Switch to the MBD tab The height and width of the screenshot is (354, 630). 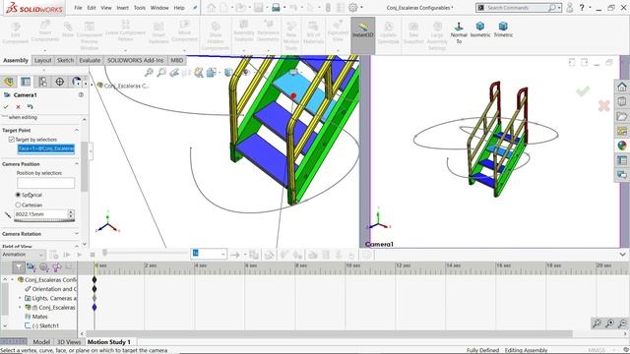177,60
